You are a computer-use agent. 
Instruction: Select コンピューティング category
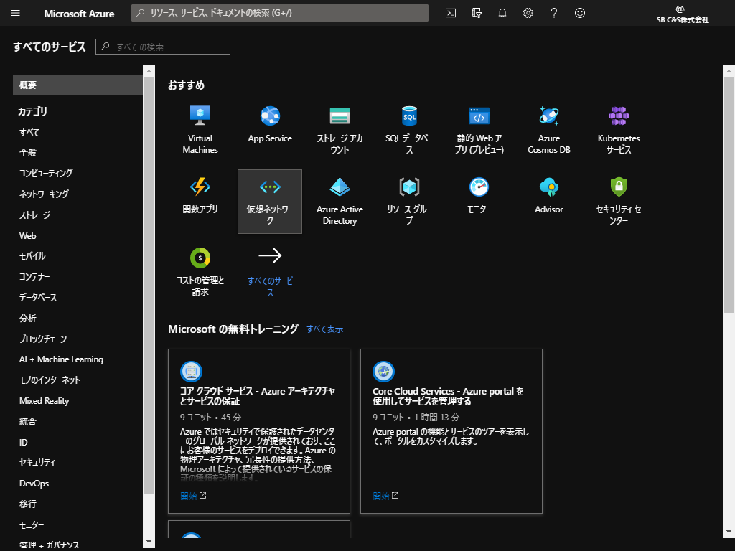[46, 173]
